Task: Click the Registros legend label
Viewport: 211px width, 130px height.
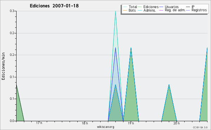Action: [x=199, y=10]
